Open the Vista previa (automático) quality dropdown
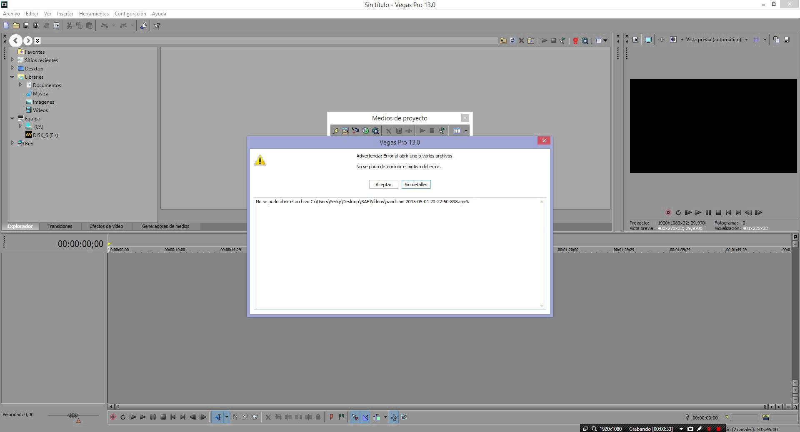Viewport: 800px width, 432px height. 746,40
